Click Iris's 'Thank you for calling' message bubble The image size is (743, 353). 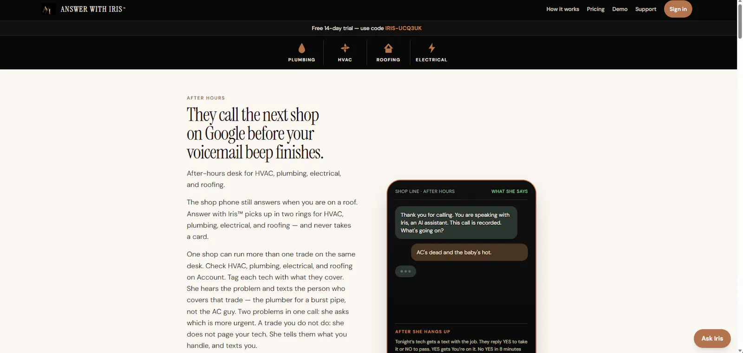point(456,223)
